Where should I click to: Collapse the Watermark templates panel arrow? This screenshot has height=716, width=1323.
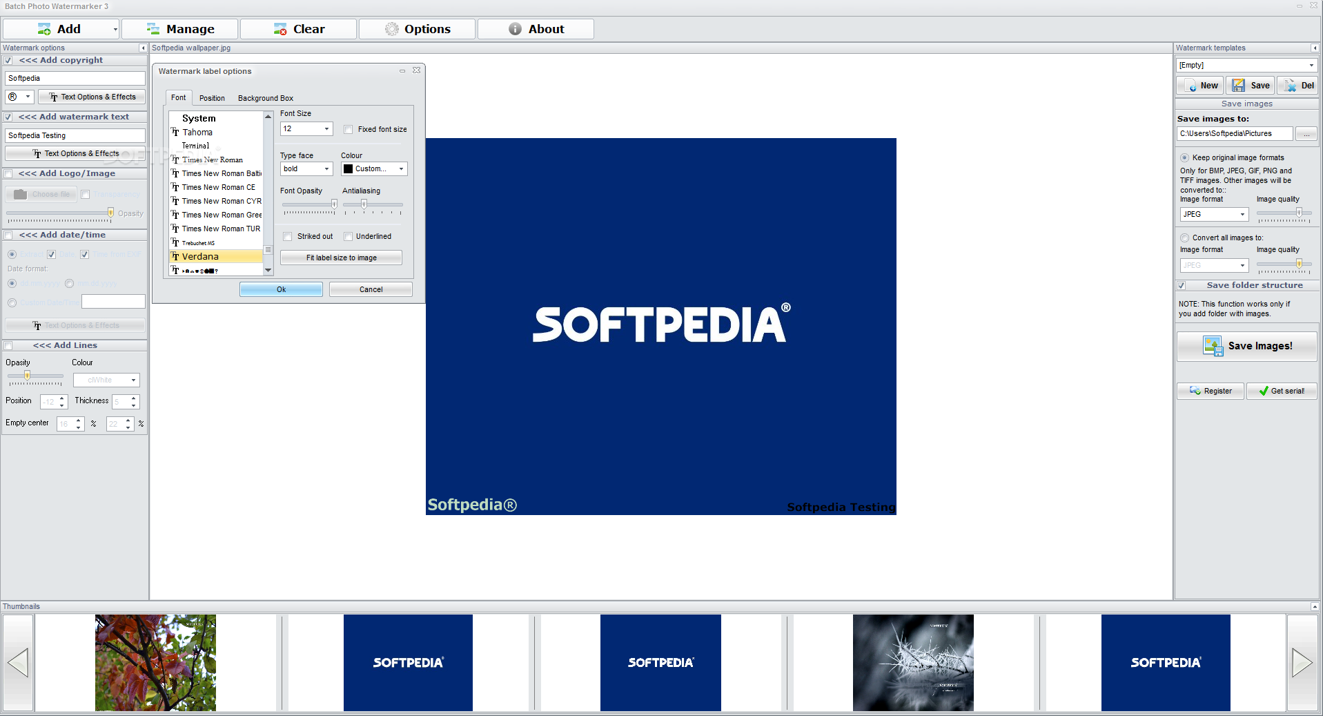click(1315, 48)
